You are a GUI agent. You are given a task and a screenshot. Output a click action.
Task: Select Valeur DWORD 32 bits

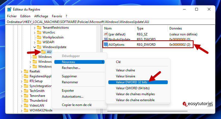138,82
